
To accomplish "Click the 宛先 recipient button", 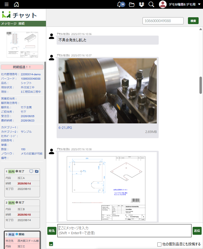I will pyautogui.click(x=52, y=231).
